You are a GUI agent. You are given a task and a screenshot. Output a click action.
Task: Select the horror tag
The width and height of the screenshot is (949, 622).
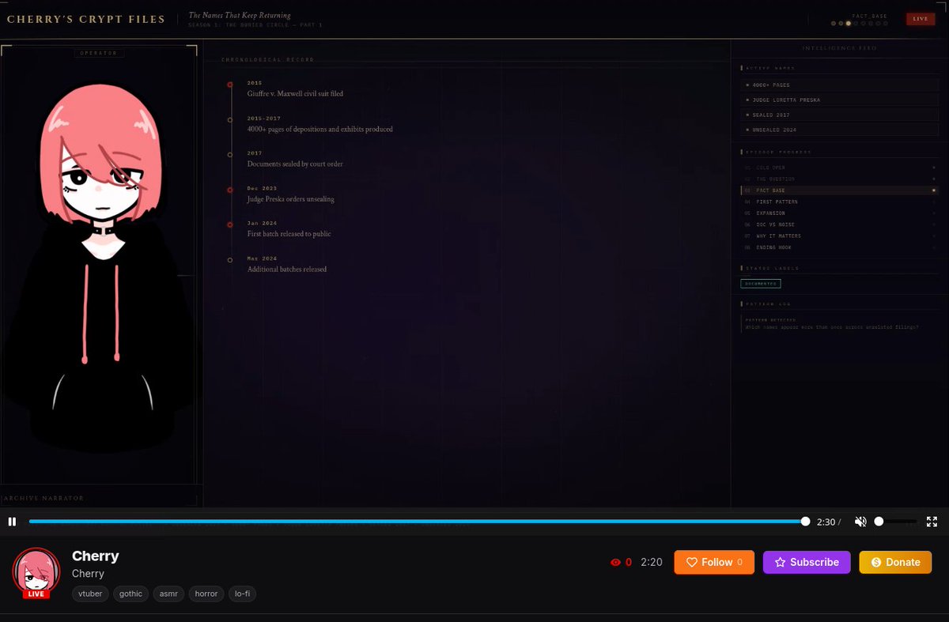tap(206, 594)
